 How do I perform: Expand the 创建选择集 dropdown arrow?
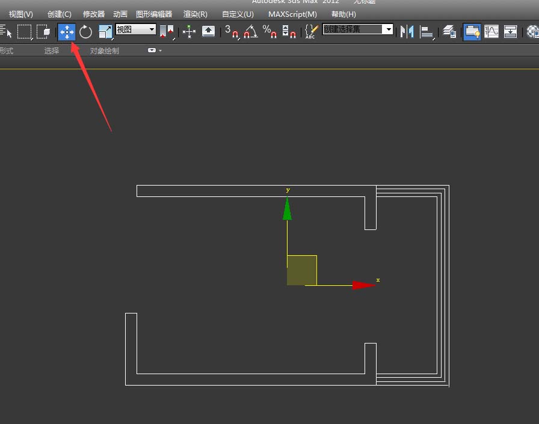point(388,29)
